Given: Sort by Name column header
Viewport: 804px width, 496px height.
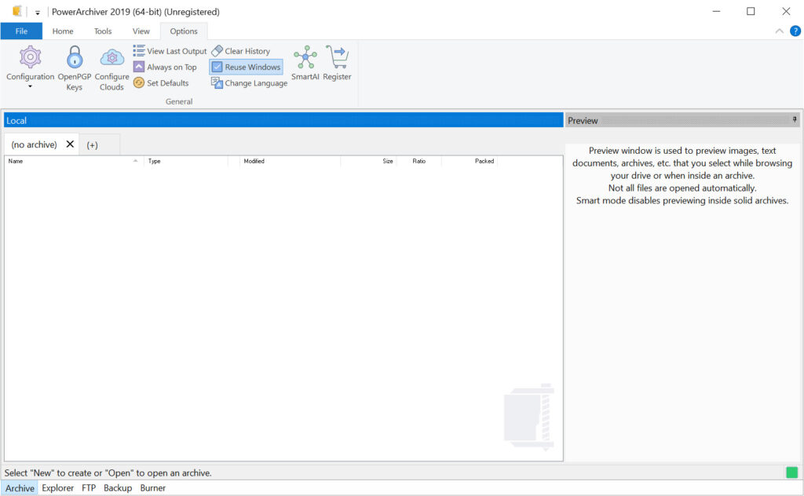Looking at the screenshot, I should point(74,161).
